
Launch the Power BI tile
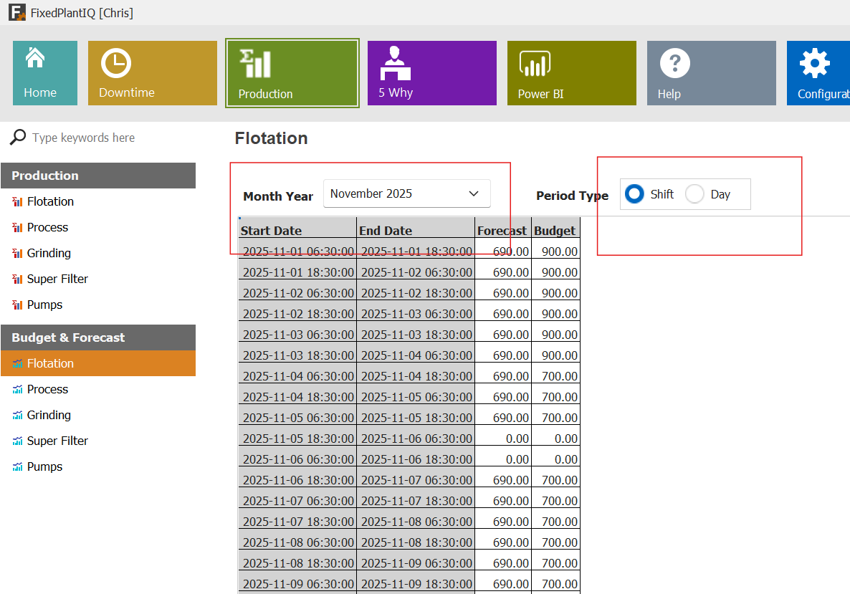click(571, 73)
